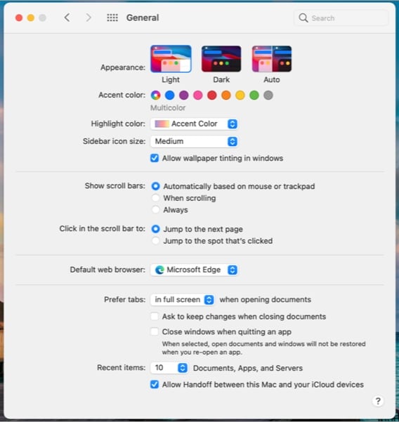This screenshot has width=399, height=422.
Task: Enable Ask to keep changes checkbox
Action: pyautogui.click(x=155, y=316)
